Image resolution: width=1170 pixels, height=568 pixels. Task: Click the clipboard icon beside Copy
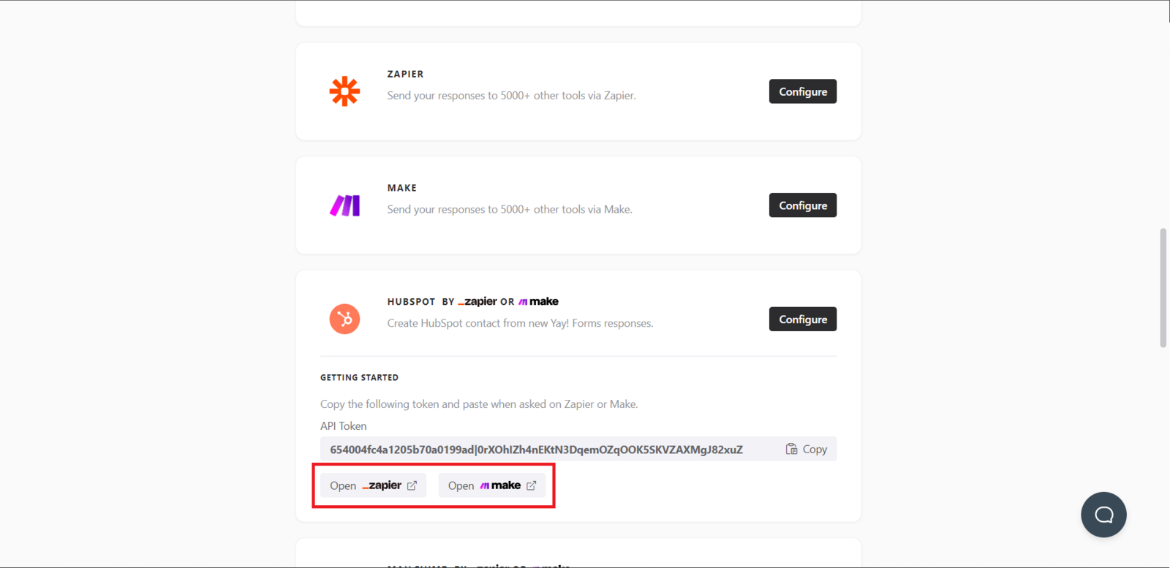pyautogui.click(x=791, y=449)
